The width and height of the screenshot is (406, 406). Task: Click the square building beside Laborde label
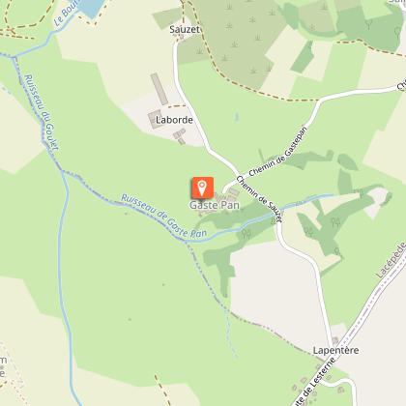click(153, 119)
